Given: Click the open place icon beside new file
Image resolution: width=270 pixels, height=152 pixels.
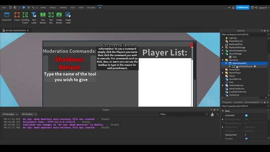Looking at the screenshot, I should click(15, 8).
